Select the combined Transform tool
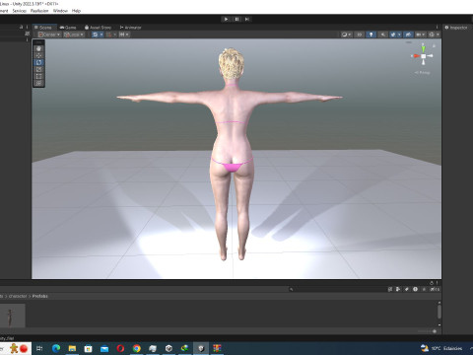 click(38, 83)
